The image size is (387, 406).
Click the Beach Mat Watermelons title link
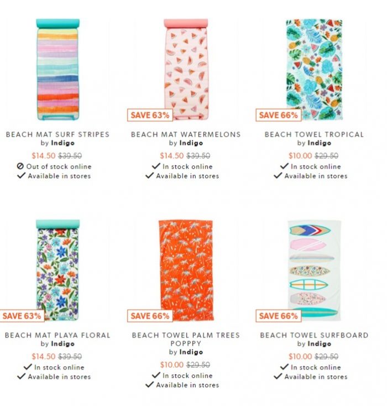(x=186, y=134)
